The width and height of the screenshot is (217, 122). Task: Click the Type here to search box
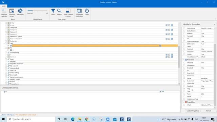coord(31,119)
